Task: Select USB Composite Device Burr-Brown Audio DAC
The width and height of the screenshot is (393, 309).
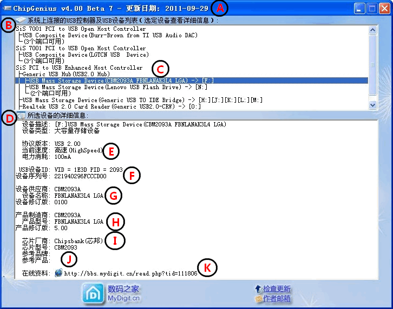Action: (x=110, y=35)
